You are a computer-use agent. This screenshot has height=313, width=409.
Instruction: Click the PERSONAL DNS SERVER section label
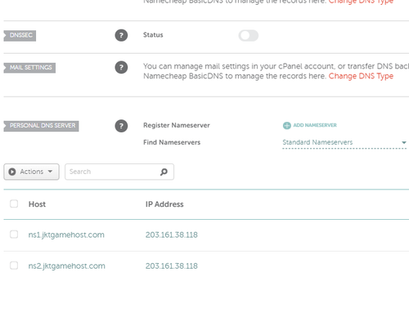[42, 126]
